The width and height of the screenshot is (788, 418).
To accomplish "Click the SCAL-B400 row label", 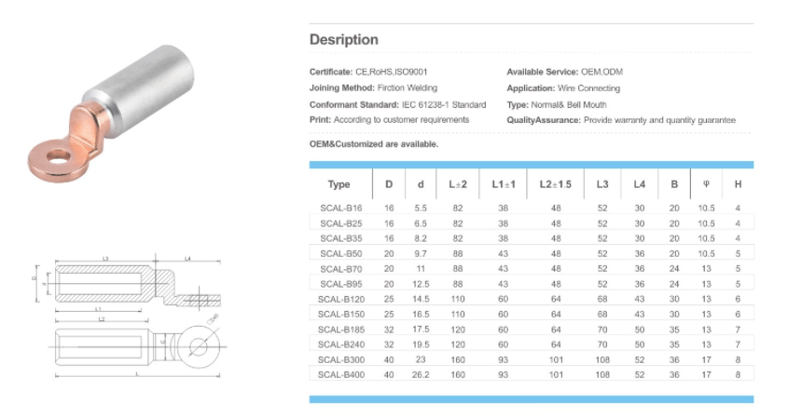I will point(340,373).
